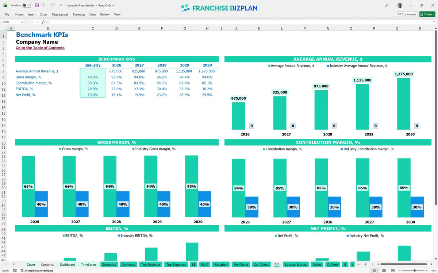438x273 pixels.
Task: Click the Insert Function fx icon
Action: tap(43, 22)
